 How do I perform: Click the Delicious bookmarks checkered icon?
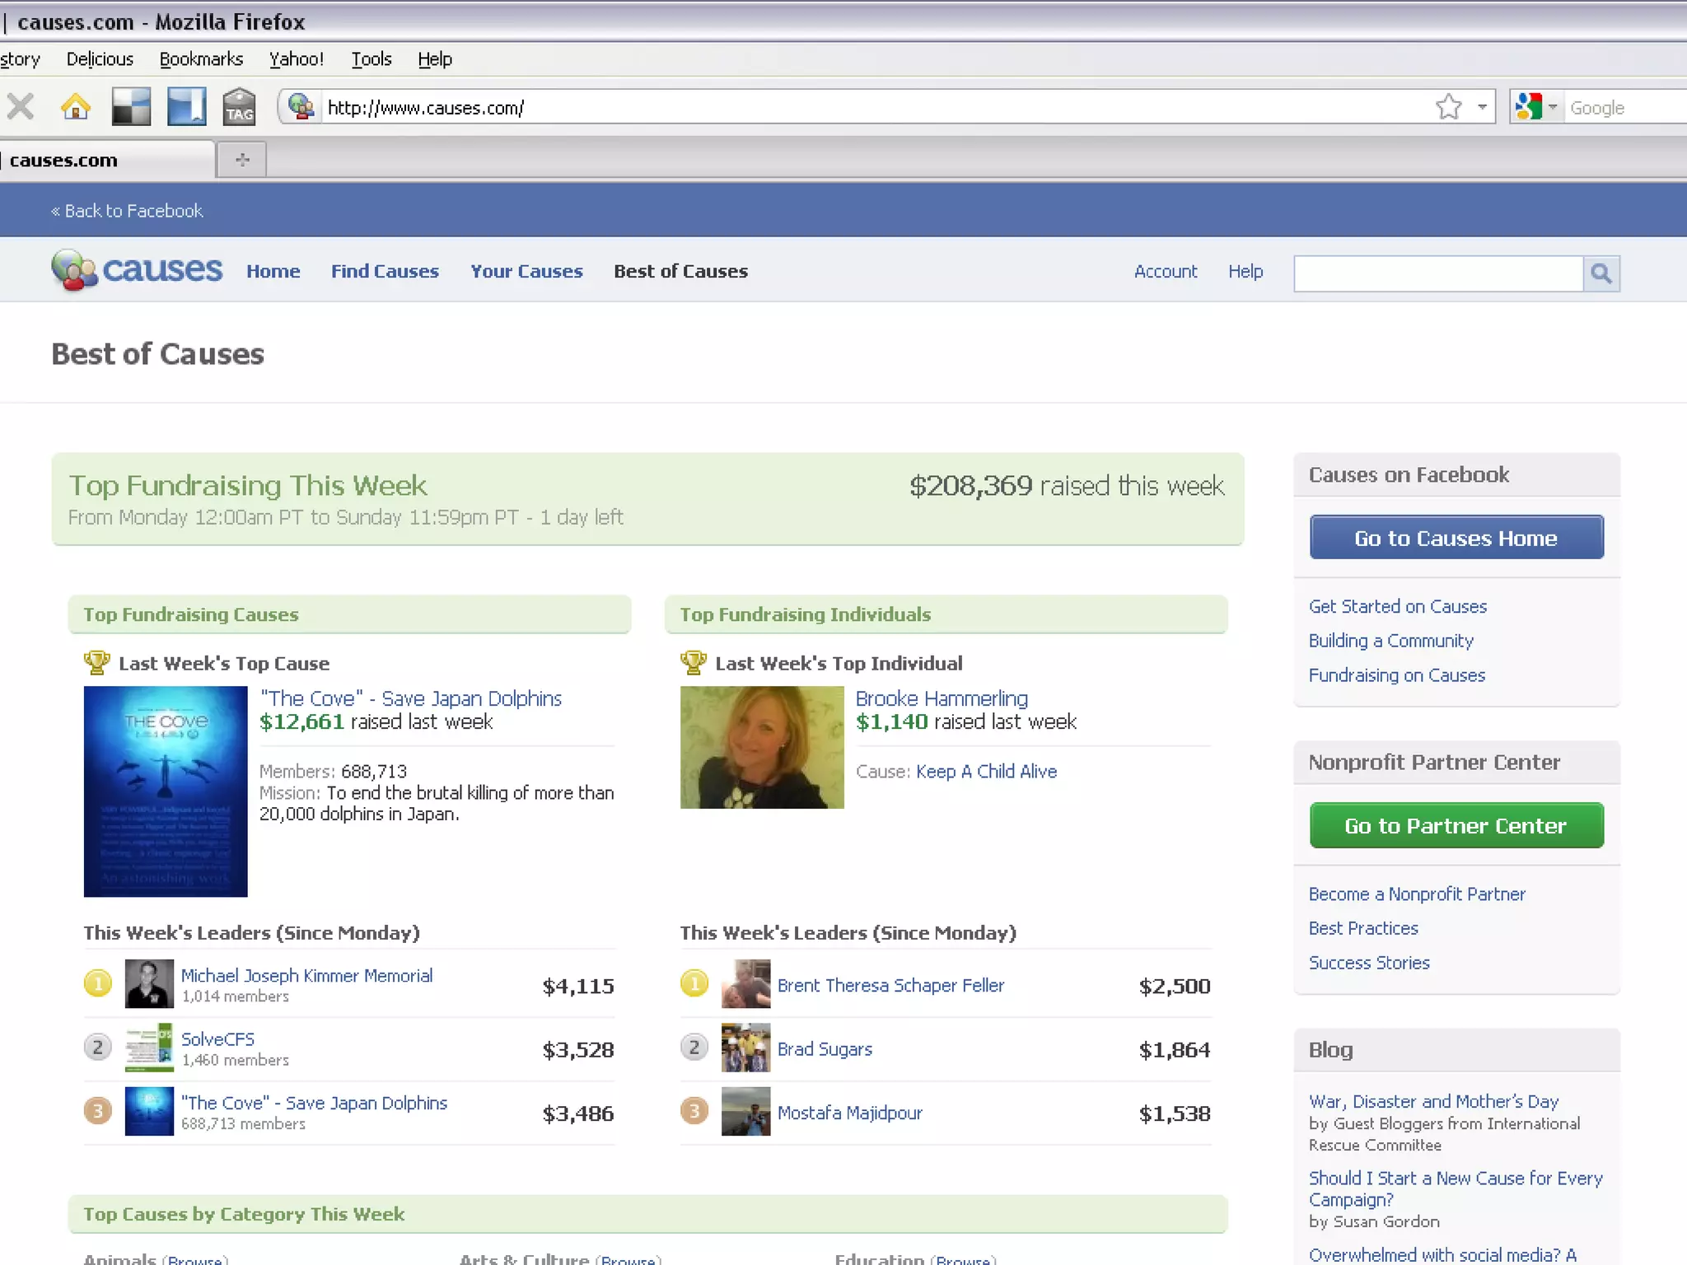(x=131, y=107)
